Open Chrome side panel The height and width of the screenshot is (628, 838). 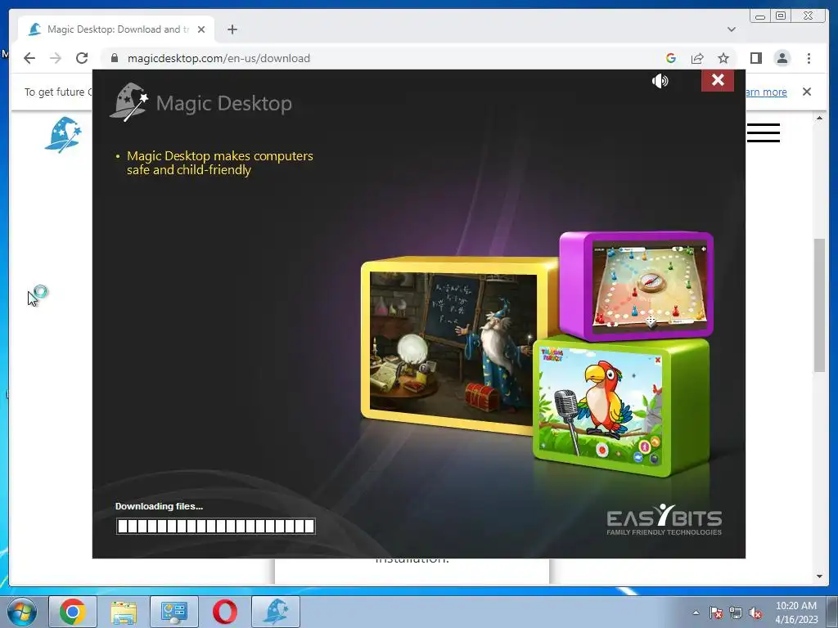pos(755,58)
